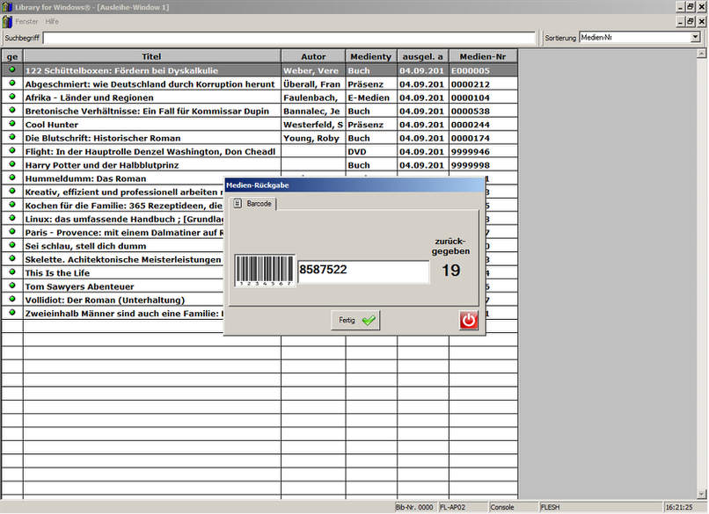709x514 pixels.
Task: Click media type cell E-Medien
Action: [x=371, y=98]
